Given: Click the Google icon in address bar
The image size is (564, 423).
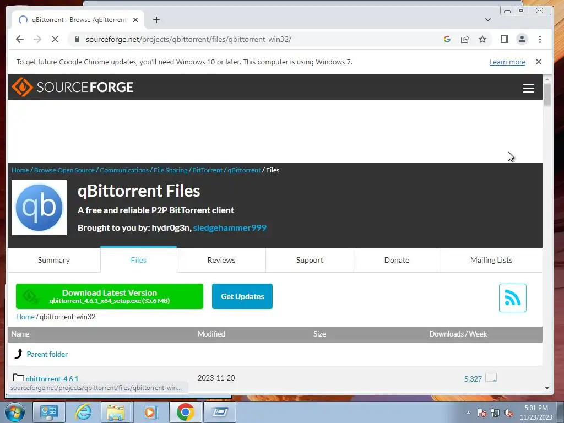Looking at the screenshot, I should pos(447,39).
